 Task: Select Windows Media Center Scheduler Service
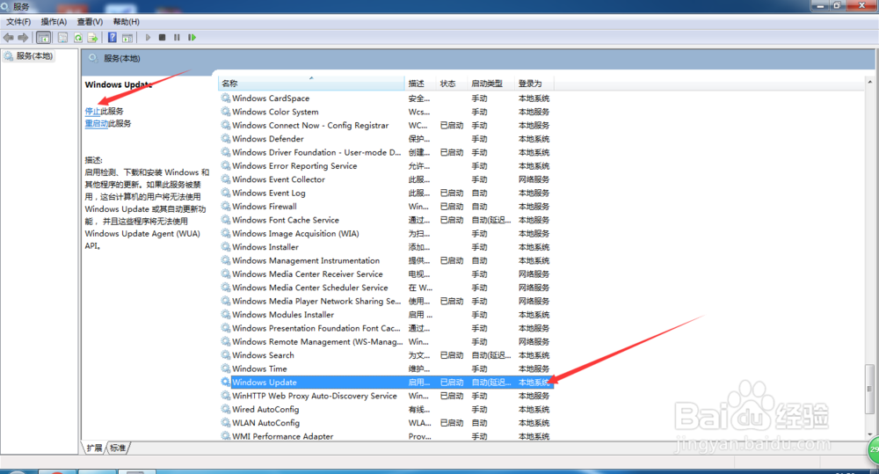[x=386, y=288]
